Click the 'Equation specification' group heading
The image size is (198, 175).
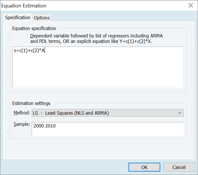coord(34,28)
